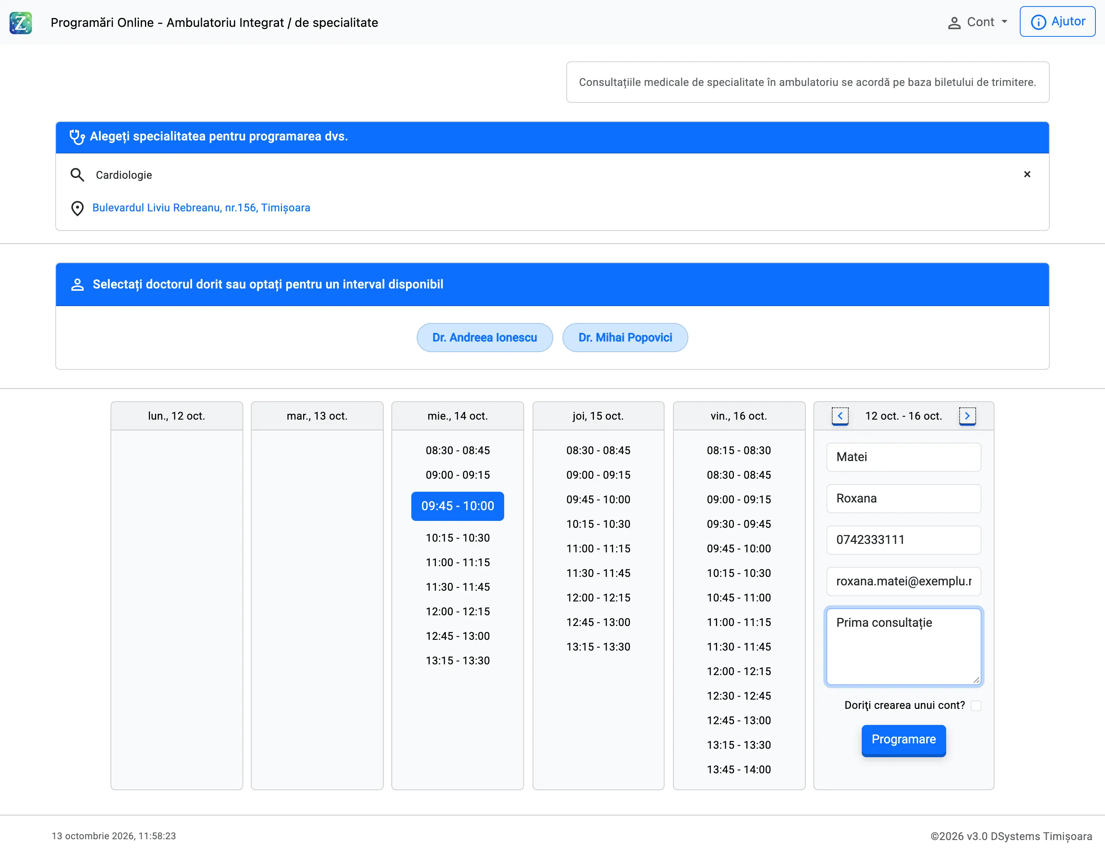Screen dimensions: 1105x850
Task: Click the Roxana first name field
Action: pos(904,498)
